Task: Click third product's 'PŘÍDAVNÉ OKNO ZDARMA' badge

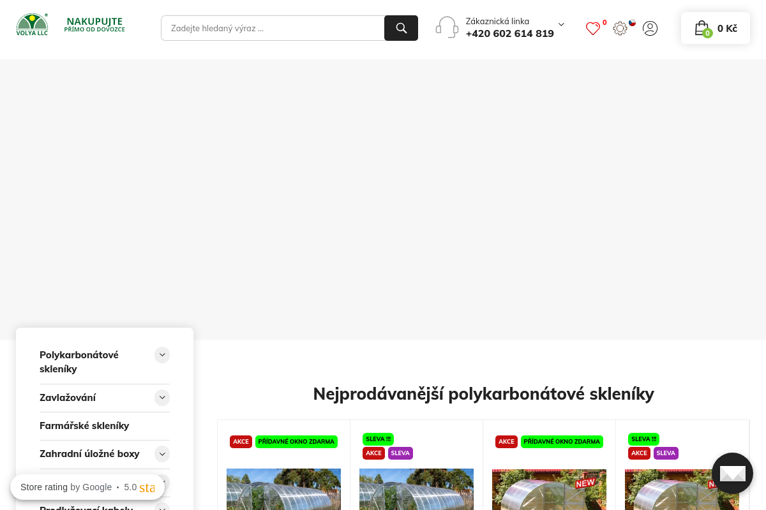Action: (562, 442)
